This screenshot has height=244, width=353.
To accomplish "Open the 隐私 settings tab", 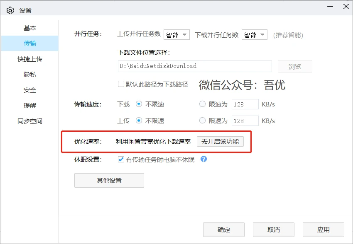I will [x=30, y=74].
